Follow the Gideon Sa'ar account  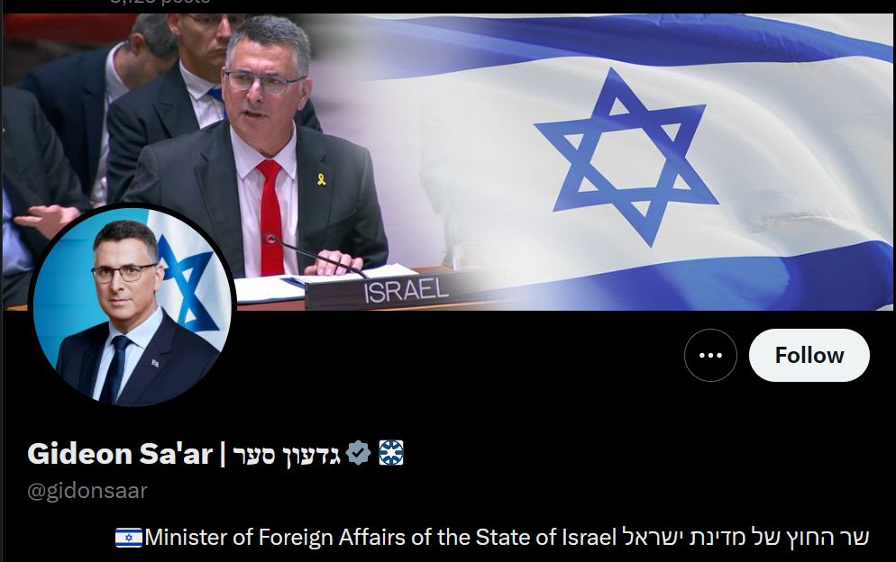[809, 355]
